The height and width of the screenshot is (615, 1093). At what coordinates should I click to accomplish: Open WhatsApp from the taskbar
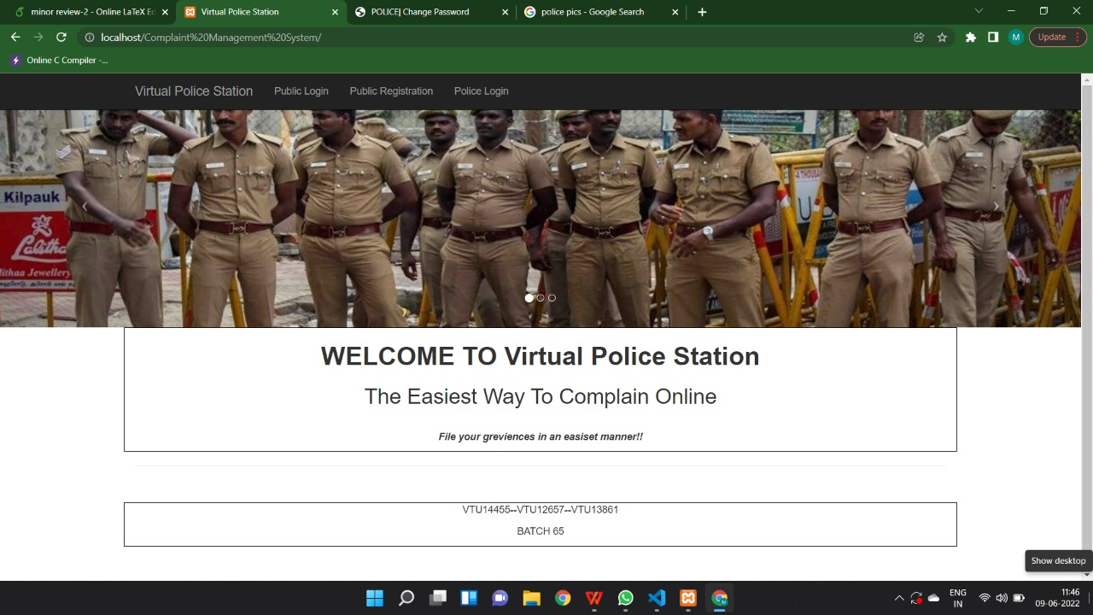[x=625, y=598]
